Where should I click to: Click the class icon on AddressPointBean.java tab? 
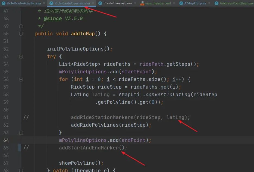(x=217, y=3)
